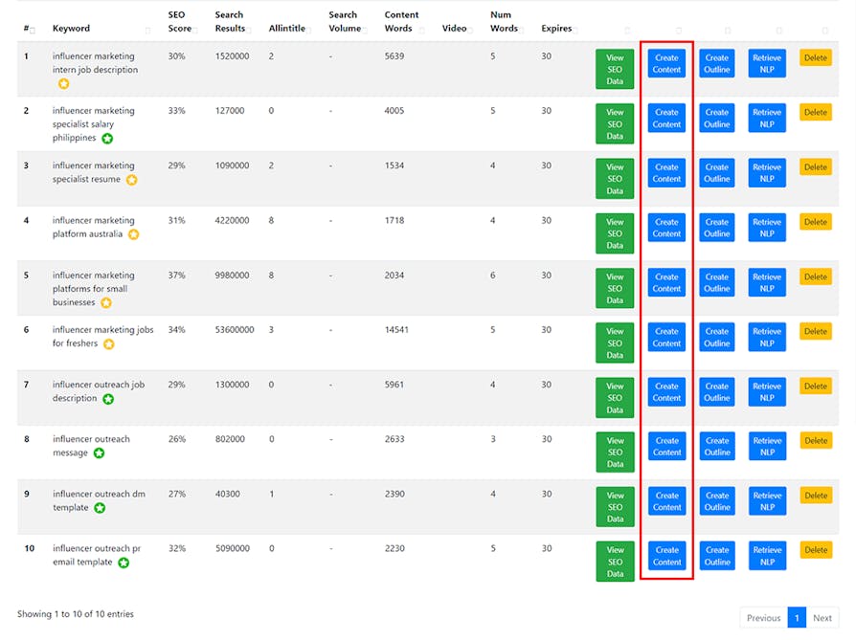Sort by the Keyword column header
The height and width of the screenshot is (640, 856).
72,29
